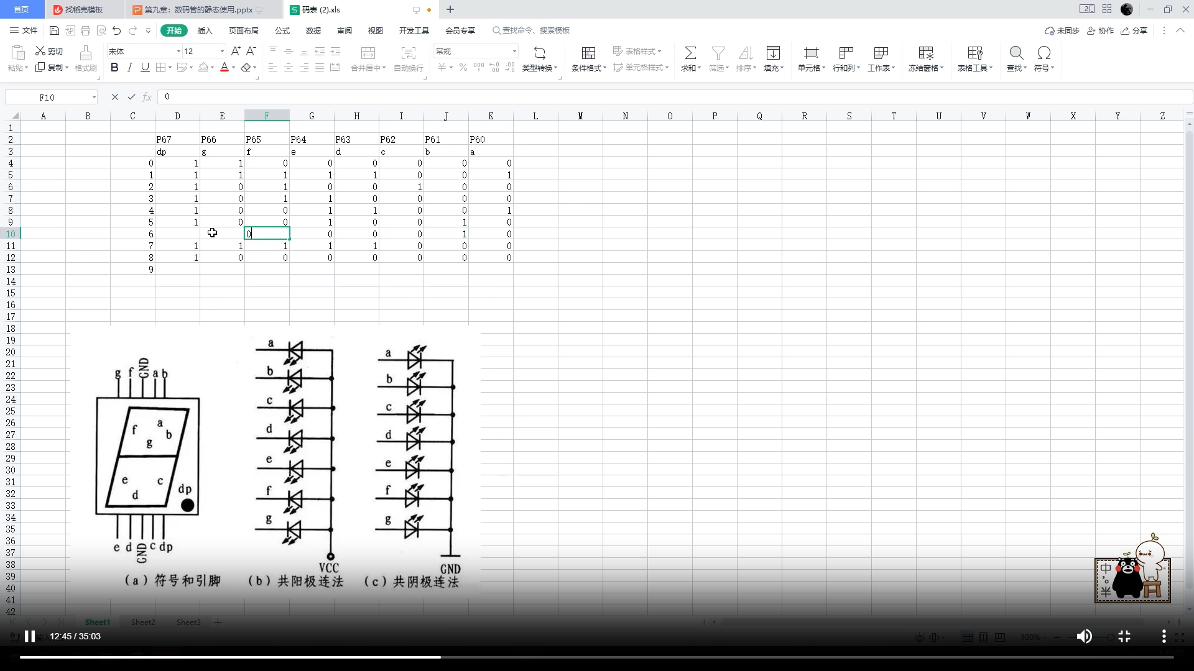Select column F header
1194x671 pixels.
coord(267,116)
